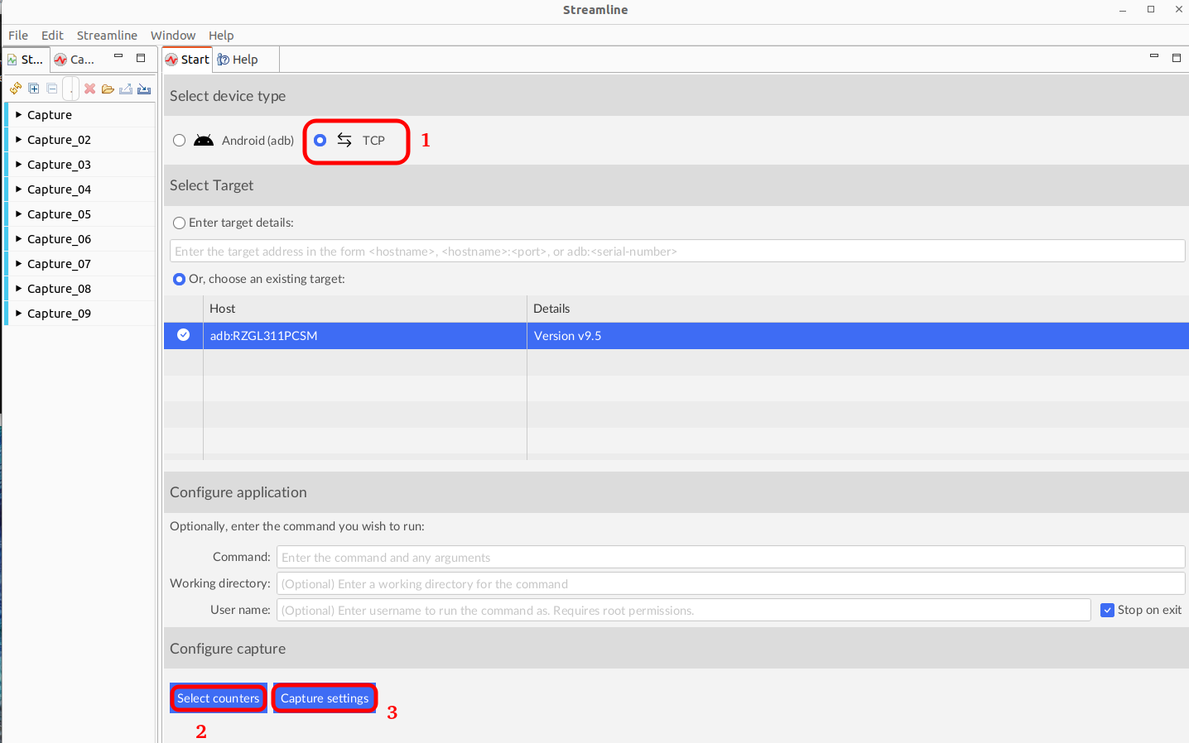This screenshot has height=743, width=1189.
Task: Switch to the Ca... tab
Action: tap(75, 60)
